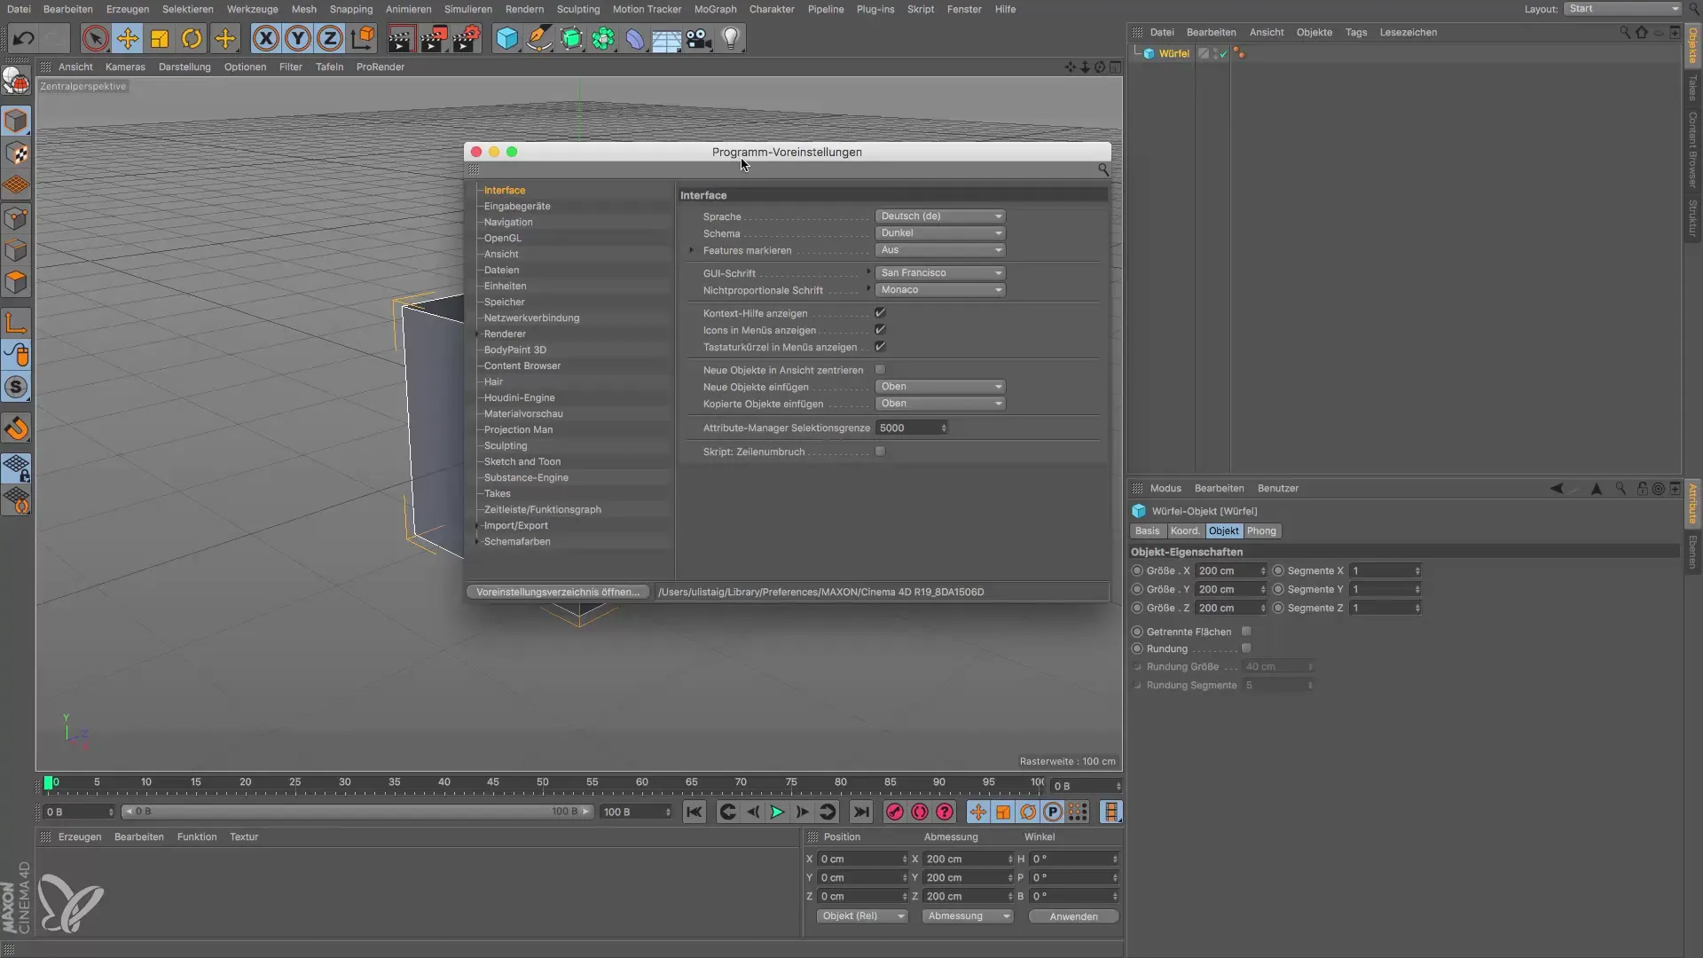Open render settings clapperboard icon
This screenshot has width=1703, height=958.
(466, 38)
